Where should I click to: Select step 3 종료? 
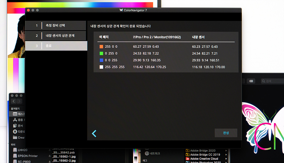[56, 46]
